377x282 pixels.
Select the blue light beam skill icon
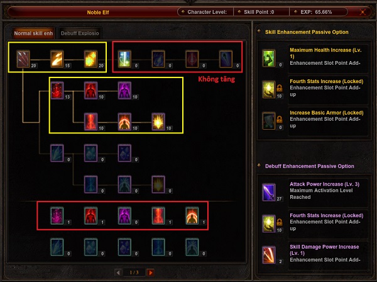(x=124, y=59)
